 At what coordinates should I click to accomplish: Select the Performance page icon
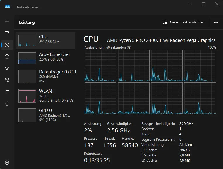(x=7, y=45)
